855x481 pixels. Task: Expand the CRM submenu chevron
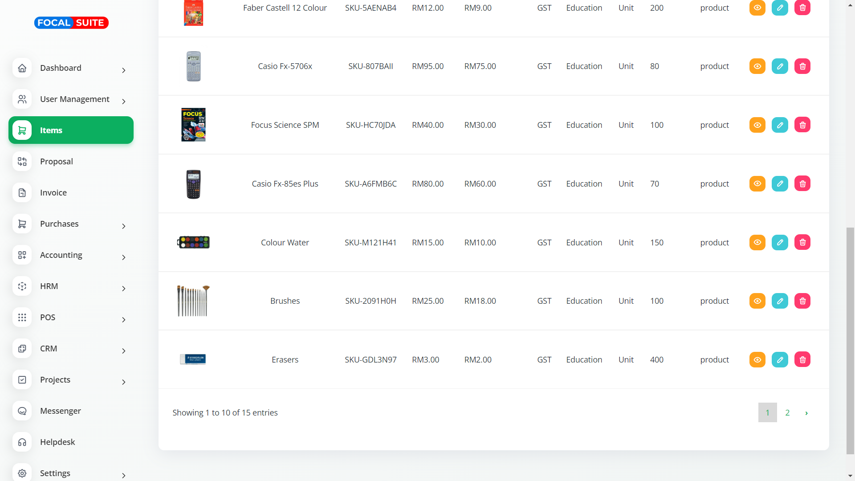124,351
